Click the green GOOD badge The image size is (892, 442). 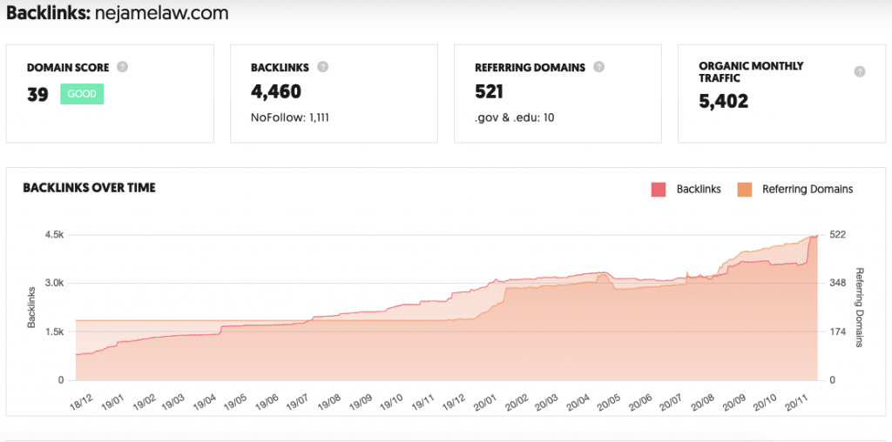(x=82, y=94)
